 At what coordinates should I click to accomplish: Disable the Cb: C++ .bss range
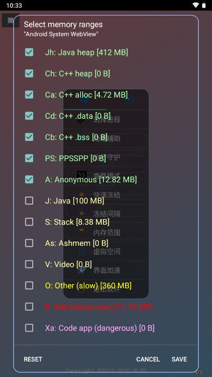[x=29, y=137]
